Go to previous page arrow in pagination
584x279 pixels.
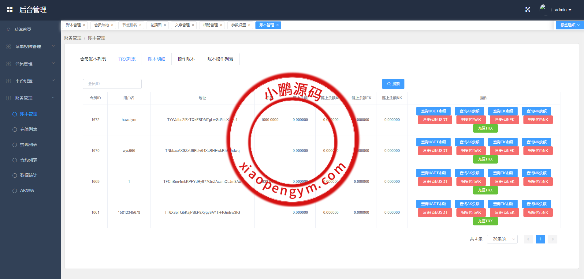528,239
